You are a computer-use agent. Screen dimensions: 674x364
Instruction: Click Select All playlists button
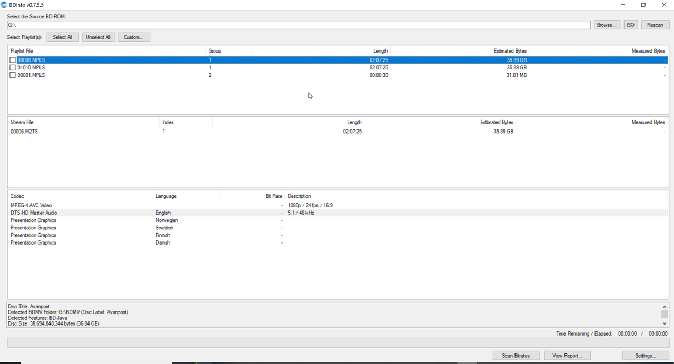click(x=63, y=37)
